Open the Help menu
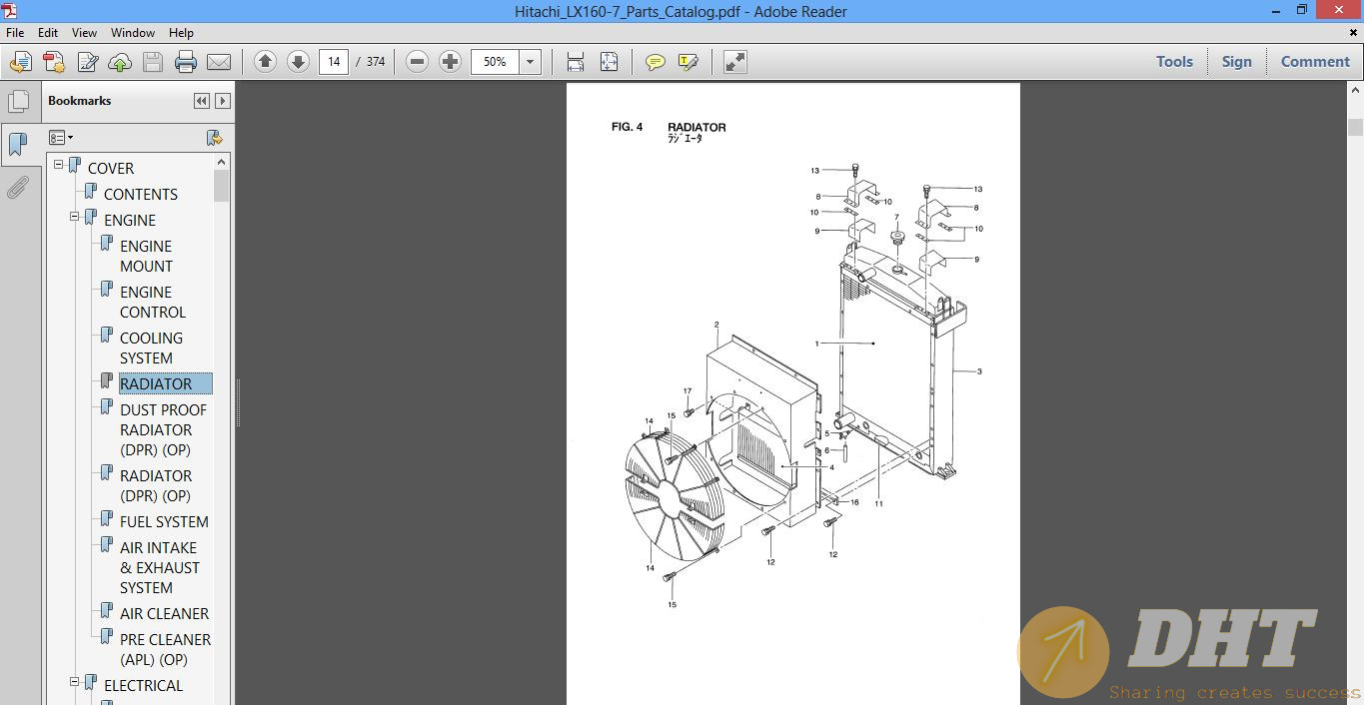 point(181,33)
